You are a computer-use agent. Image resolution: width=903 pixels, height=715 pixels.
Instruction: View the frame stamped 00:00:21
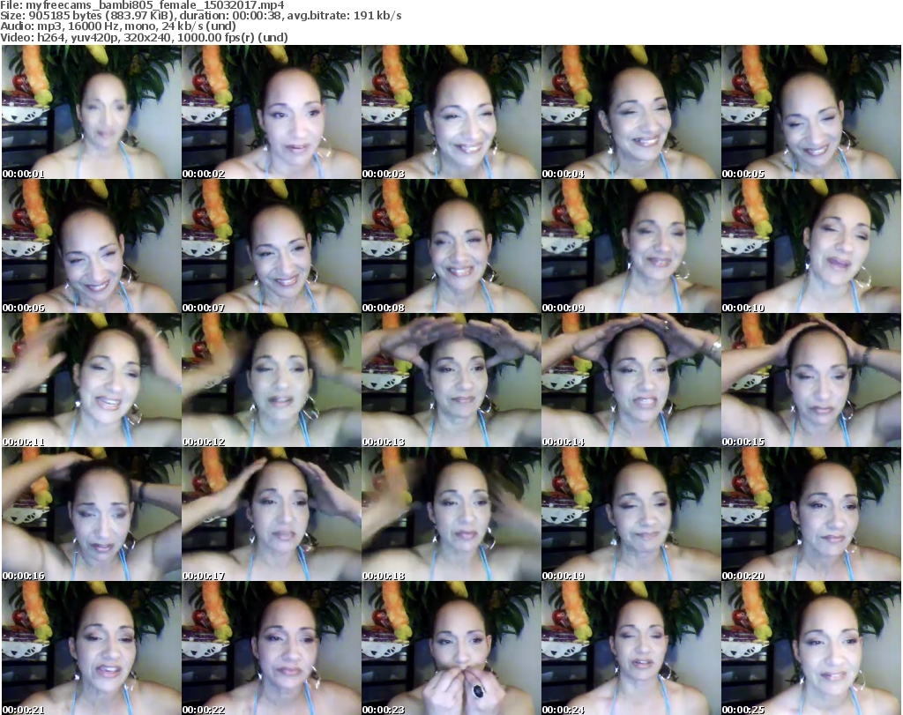pyautogui.click(x=91, y=648)
